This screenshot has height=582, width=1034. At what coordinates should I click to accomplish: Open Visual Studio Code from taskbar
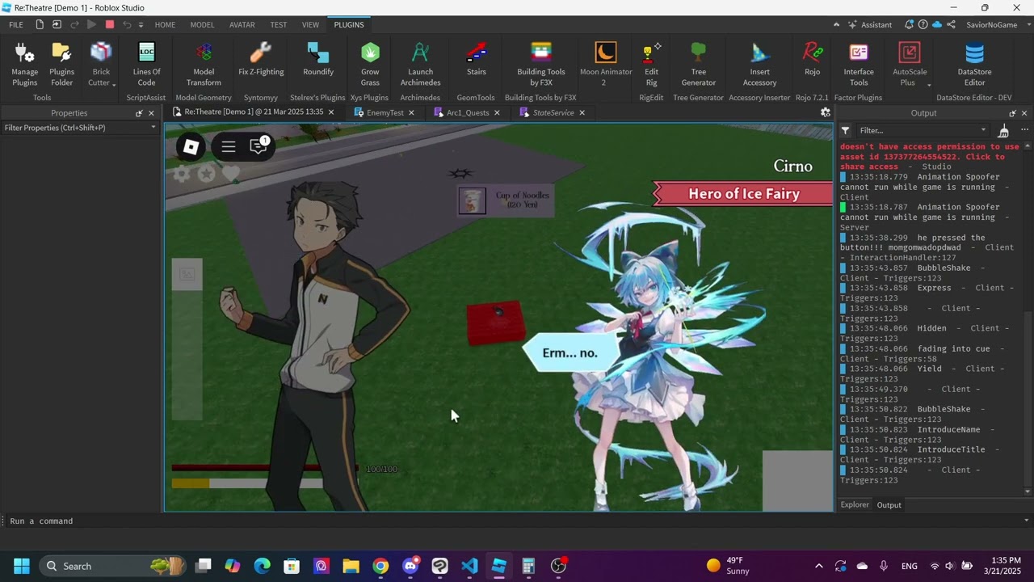pos(469,566)
